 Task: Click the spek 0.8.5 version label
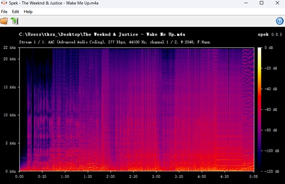[270, 35]
